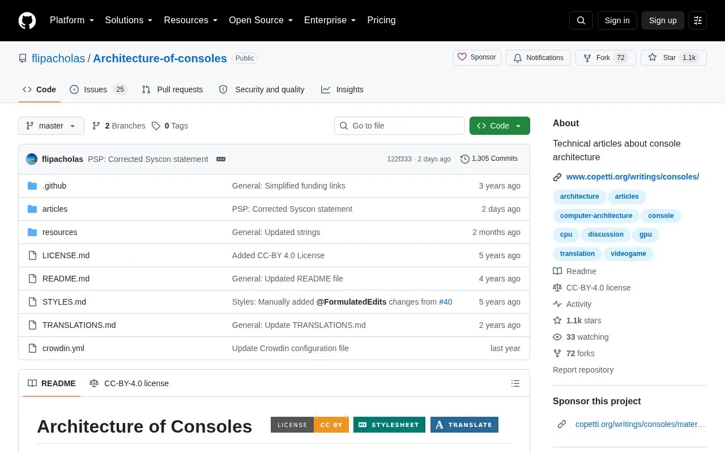Screen dimensions: 725x453
Task: Open TRANSLATIONS.md file
Action: [x=79, y=325]
